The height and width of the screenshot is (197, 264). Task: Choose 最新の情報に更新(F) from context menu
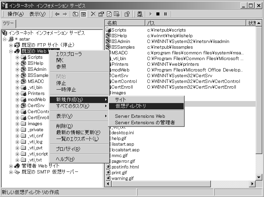[x=79, y=132]
